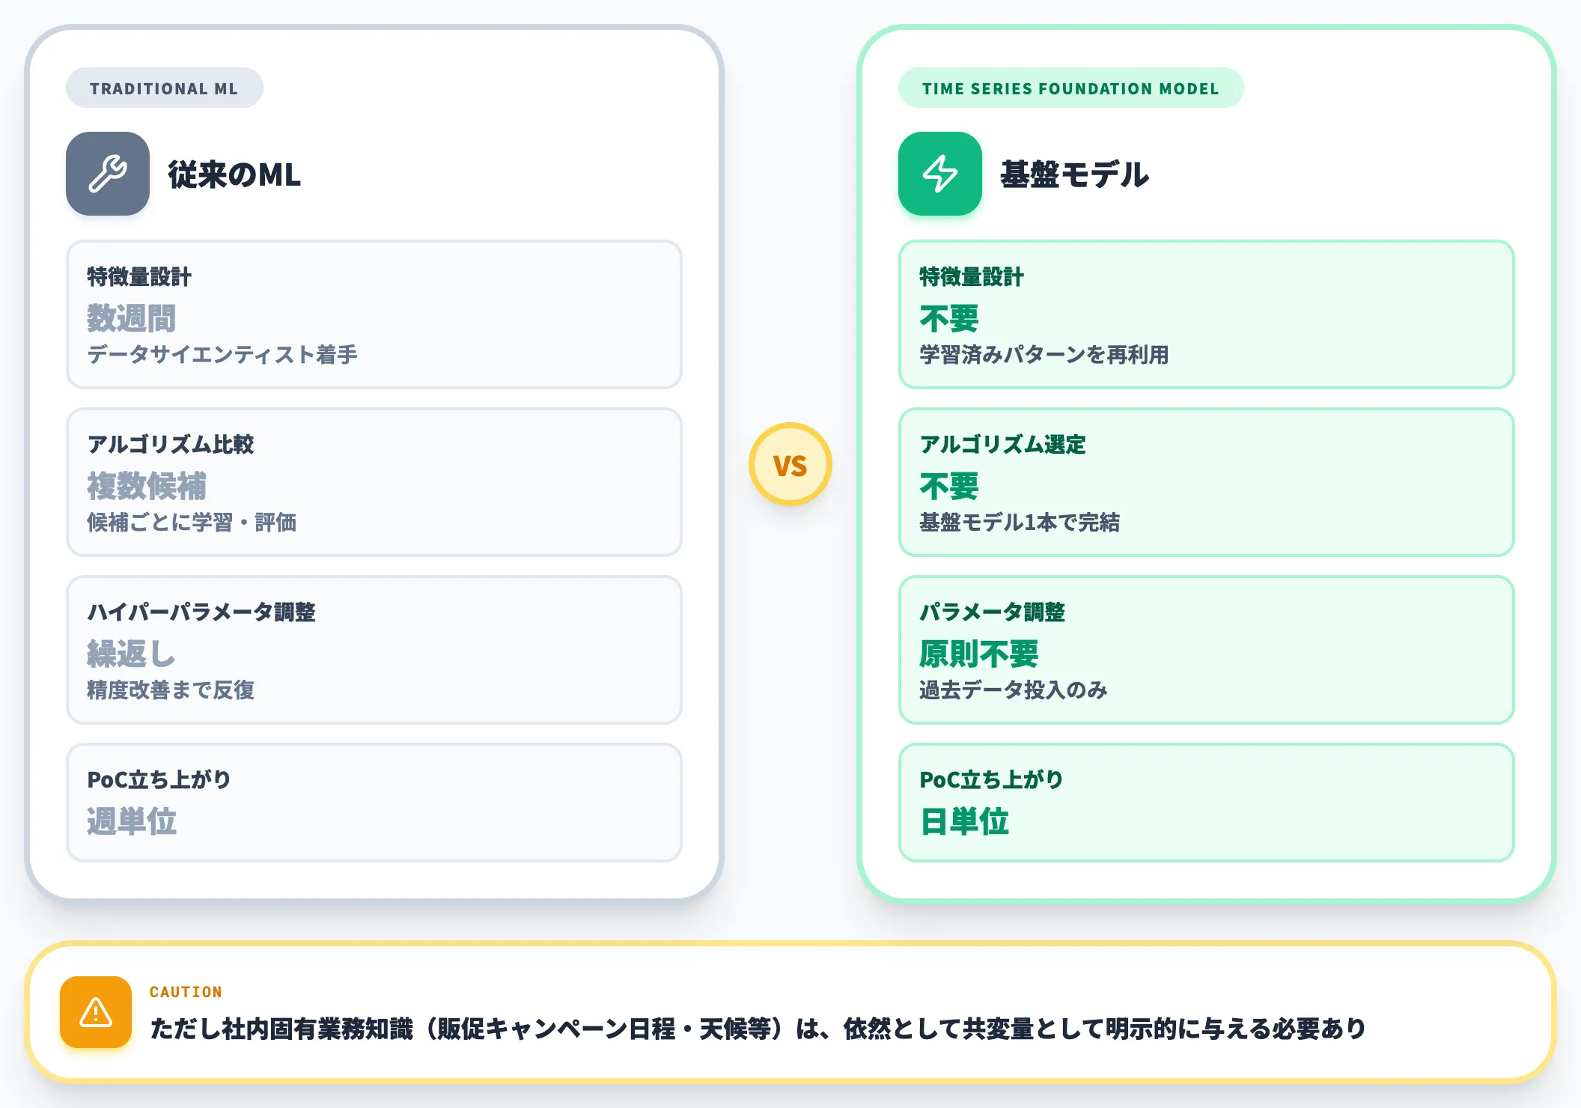Click the ハイパーパラメータ調整 繰返し card
1581x1108 pixels.
[x=374, y=650]
